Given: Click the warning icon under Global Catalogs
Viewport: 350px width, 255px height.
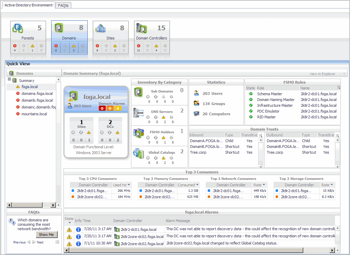Looking at the screenshot, I should (x=164, y=158).
